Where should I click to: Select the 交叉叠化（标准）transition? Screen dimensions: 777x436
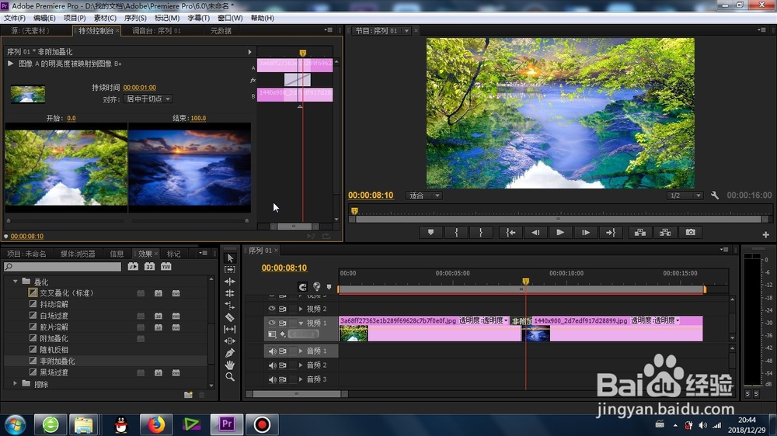(x=67, y=293)
